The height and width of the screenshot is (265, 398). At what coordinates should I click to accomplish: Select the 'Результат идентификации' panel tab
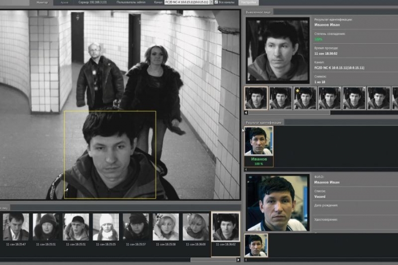coord(264,122)
